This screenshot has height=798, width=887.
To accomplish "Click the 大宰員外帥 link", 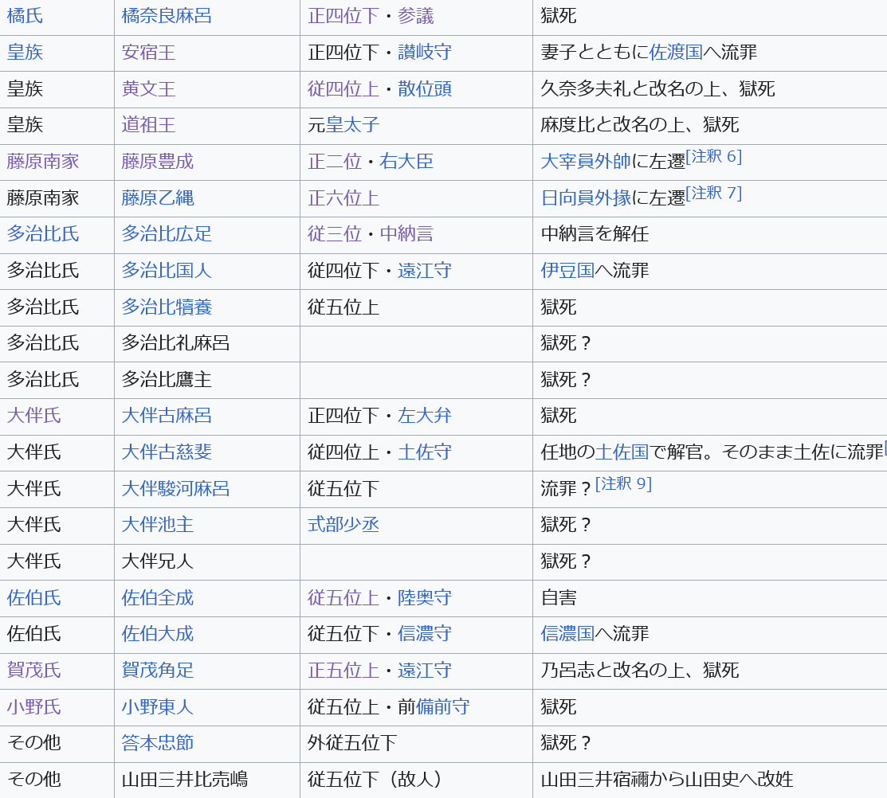I will (x=586, y=162).
